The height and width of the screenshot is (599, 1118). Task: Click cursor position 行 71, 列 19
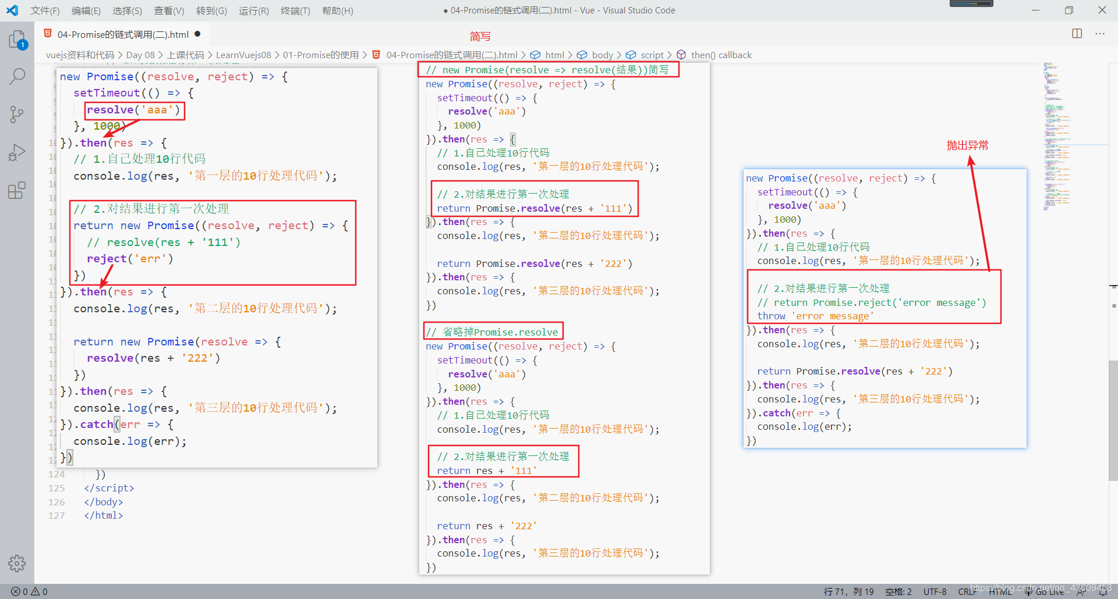[848, 591]
